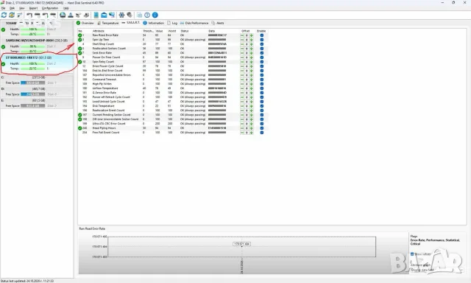Click the disk globe toolbar icon

tap(63, 15)
